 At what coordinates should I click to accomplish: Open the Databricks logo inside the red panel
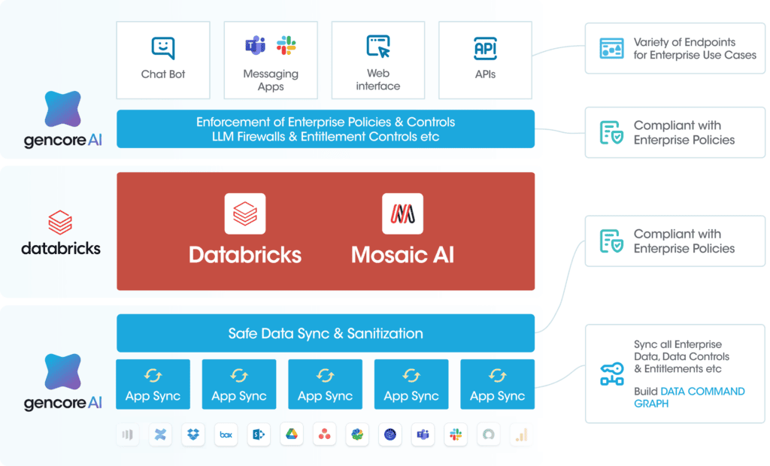[x=244, y=213]
